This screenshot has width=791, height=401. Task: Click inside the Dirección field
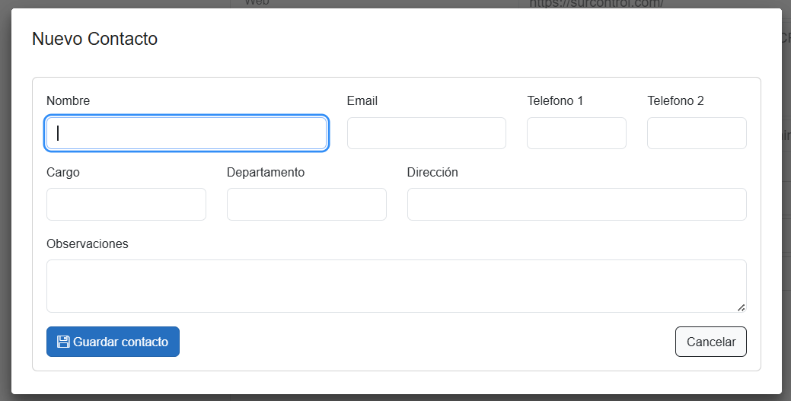[x=576, y=205]
